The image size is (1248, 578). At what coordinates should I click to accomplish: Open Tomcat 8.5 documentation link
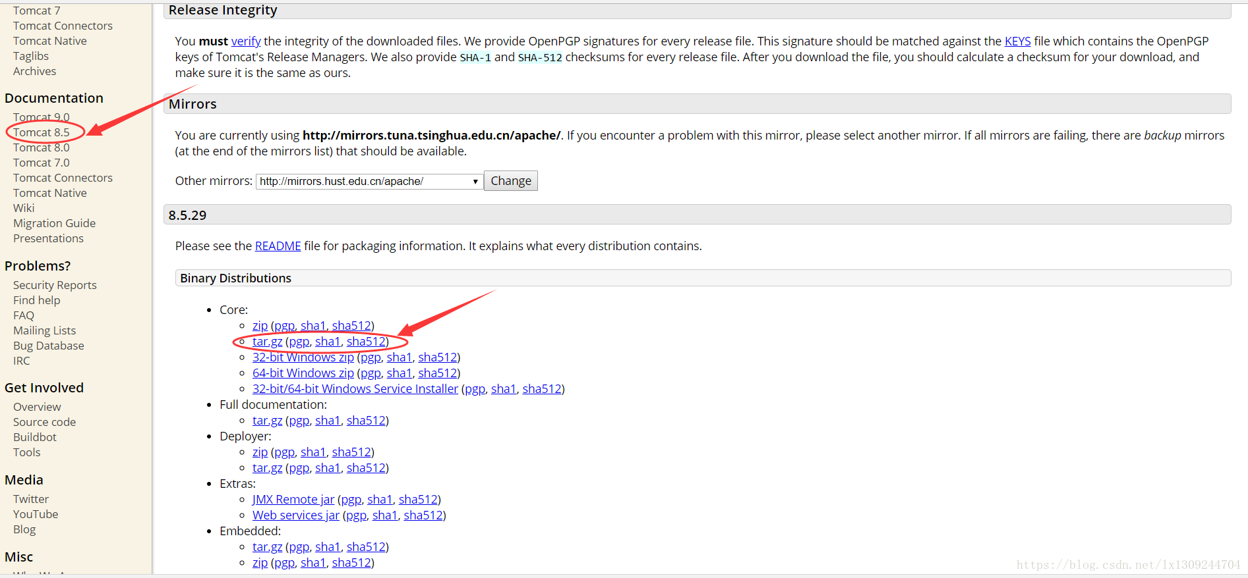click(41, 132)
